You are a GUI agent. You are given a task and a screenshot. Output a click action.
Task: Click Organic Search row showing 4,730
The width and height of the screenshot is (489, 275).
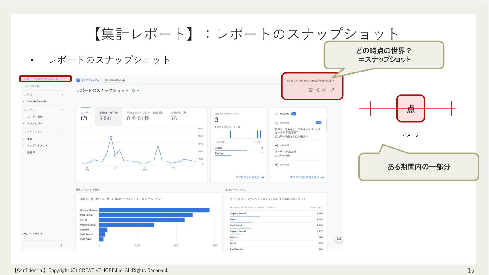pyautogui.click(x=276, y=214)
